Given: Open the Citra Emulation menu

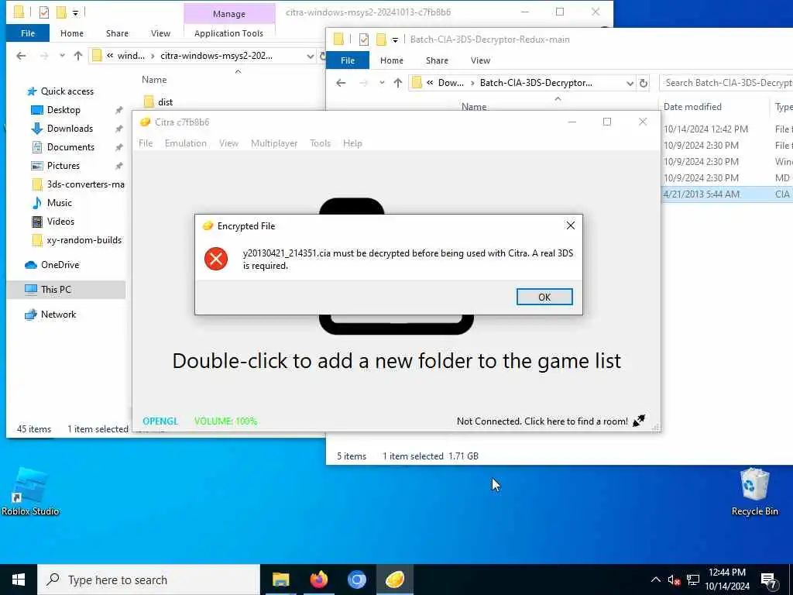Looking at the screenshot, I should point(186,143).
